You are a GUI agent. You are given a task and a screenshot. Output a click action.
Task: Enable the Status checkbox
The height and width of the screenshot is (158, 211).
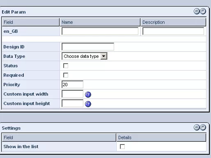click(66, 66)
